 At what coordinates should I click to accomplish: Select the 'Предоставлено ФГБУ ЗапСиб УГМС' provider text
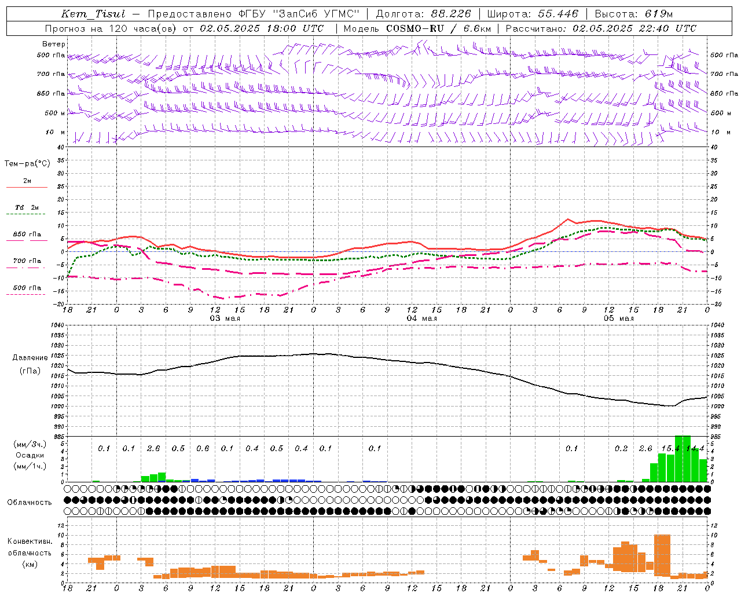click(254, 14)
